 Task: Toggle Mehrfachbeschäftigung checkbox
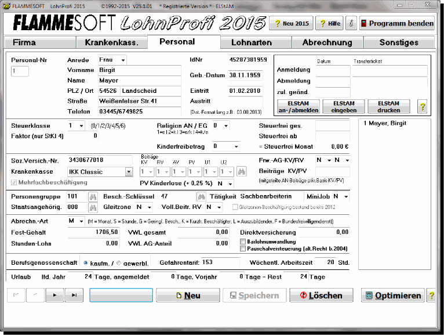coord(13,182)
